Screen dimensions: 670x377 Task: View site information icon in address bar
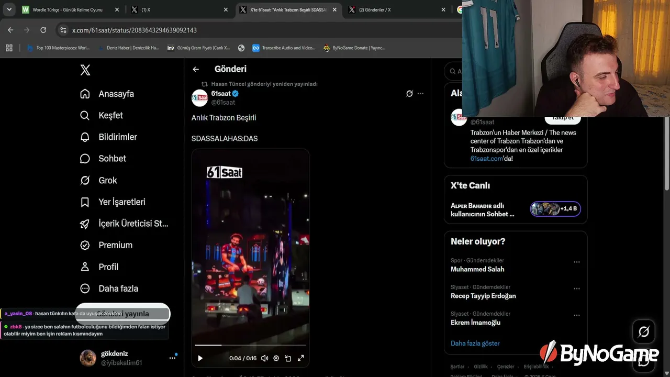[x=63, y=30]
